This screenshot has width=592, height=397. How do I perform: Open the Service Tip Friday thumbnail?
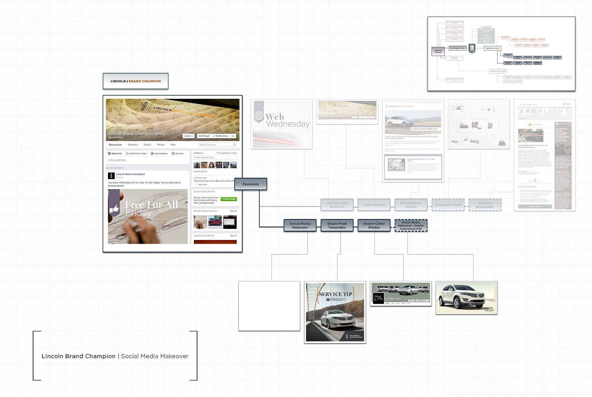coord(335,312)
